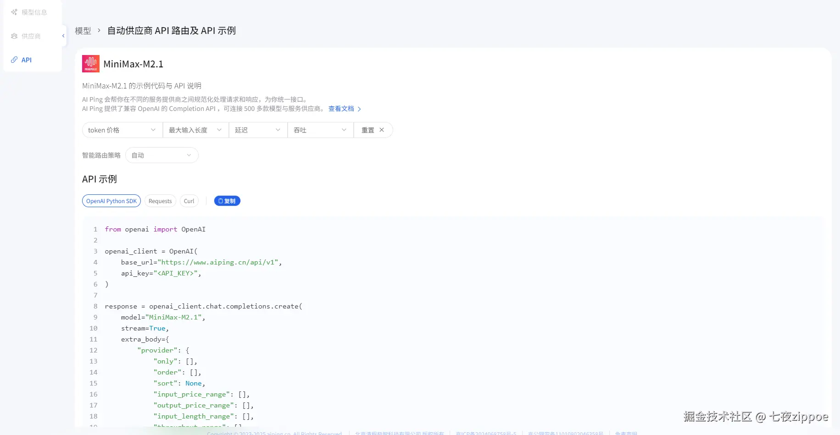The width and height of the screenshot is (840, 435).
Task: Click the stream=True code line
Action: [145, 328]
